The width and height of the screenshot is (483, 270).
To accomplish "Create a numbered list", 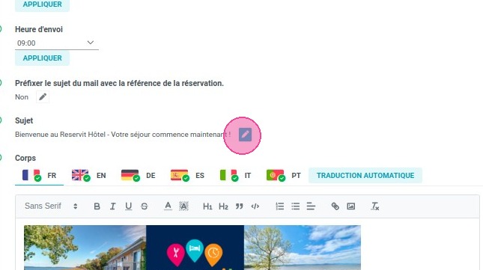I will 280,206.
